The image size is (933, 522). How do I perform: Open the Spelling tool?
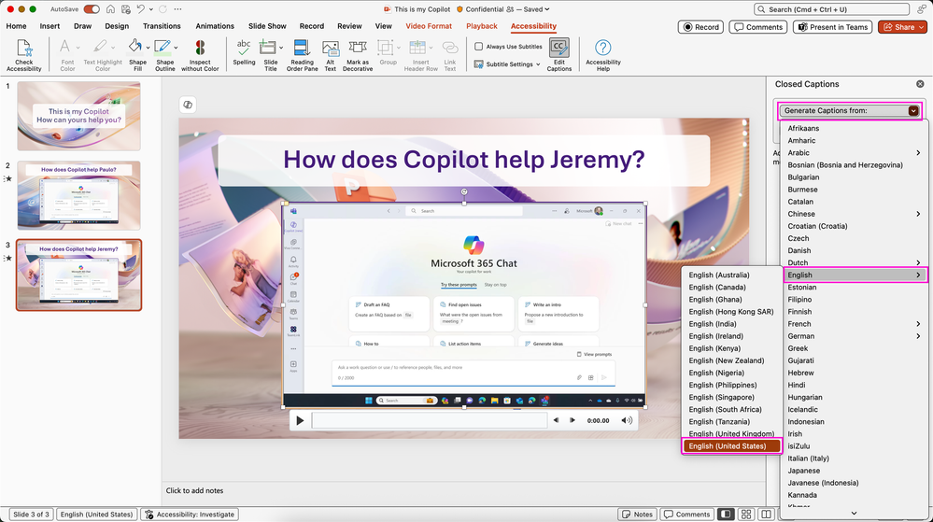pyautogui.click(x=244, y=51)
